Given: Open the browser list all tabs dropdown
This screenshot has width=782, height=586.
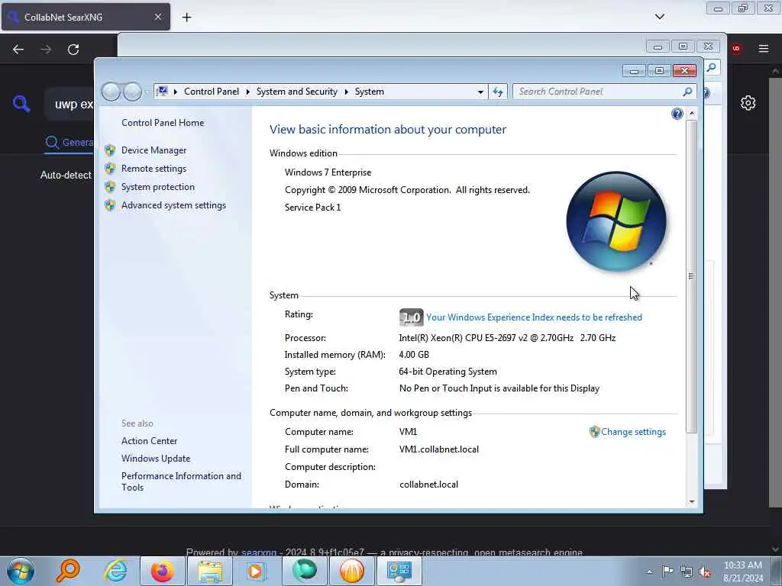Looking at the screenshot, I should click(659, 17).
